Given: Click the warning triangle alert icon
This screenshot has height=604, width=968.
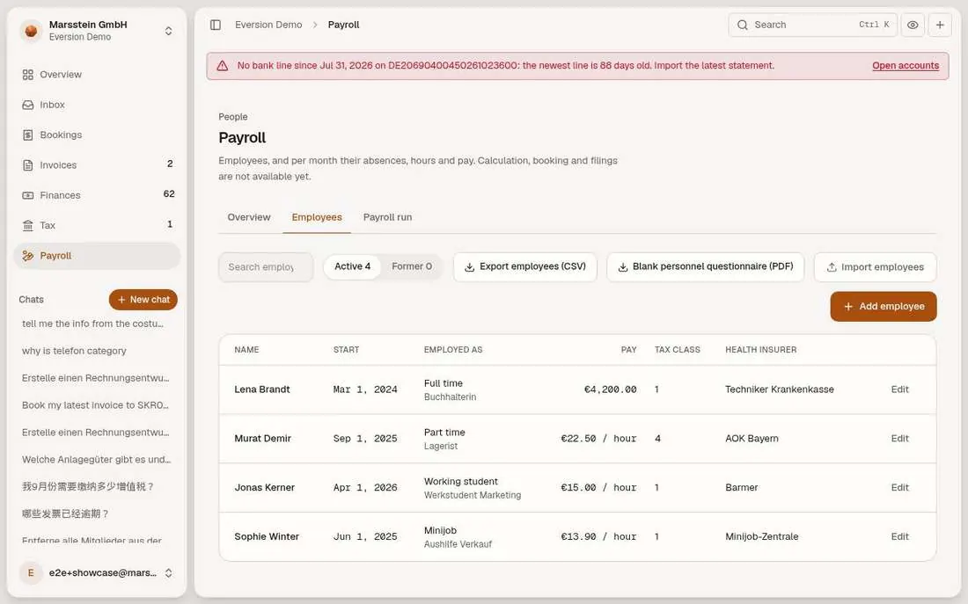Looking at the screenshot, I should point(223,66).
